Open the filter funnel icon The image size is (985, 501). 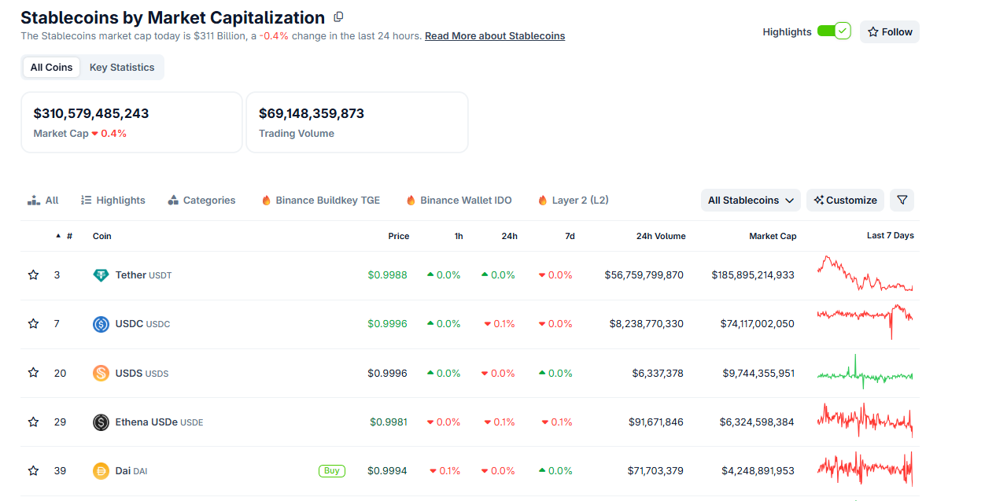click(902, 200)
